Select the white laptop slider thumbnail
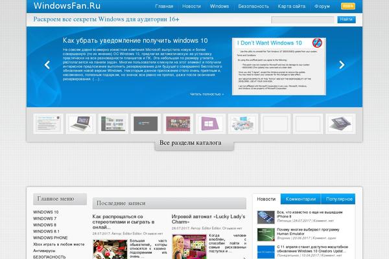The image size is (389, 259). [x=80, y=124]
